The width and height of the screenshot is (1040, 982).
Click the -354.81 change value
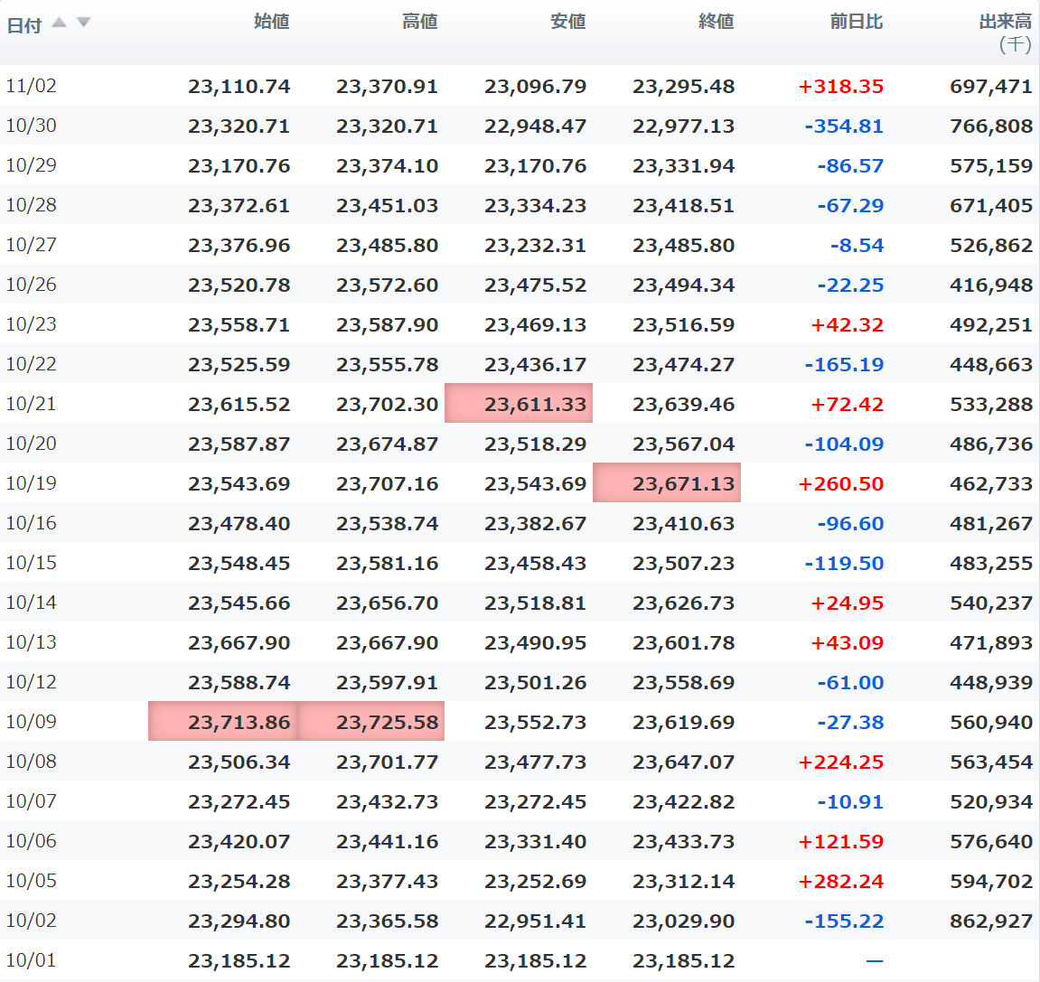click(843, 126)
